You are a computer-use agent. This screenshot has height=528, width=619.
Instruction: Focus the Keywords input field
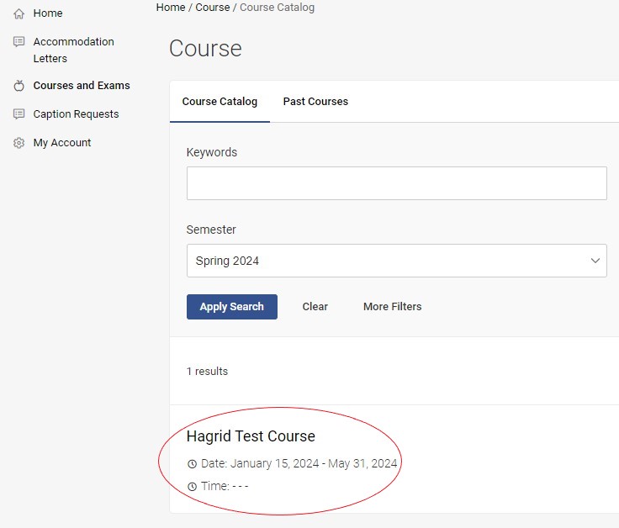pyautogui.click(x=397, y=183)
